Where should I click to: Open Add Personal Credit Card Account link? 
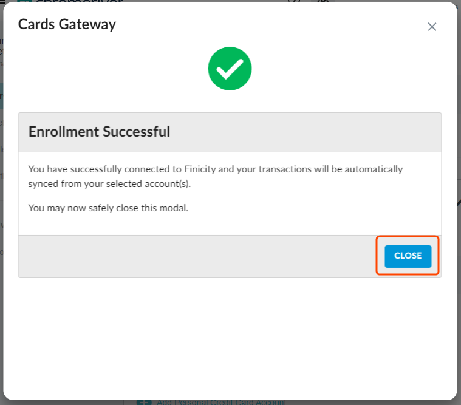tap(221, 402)
